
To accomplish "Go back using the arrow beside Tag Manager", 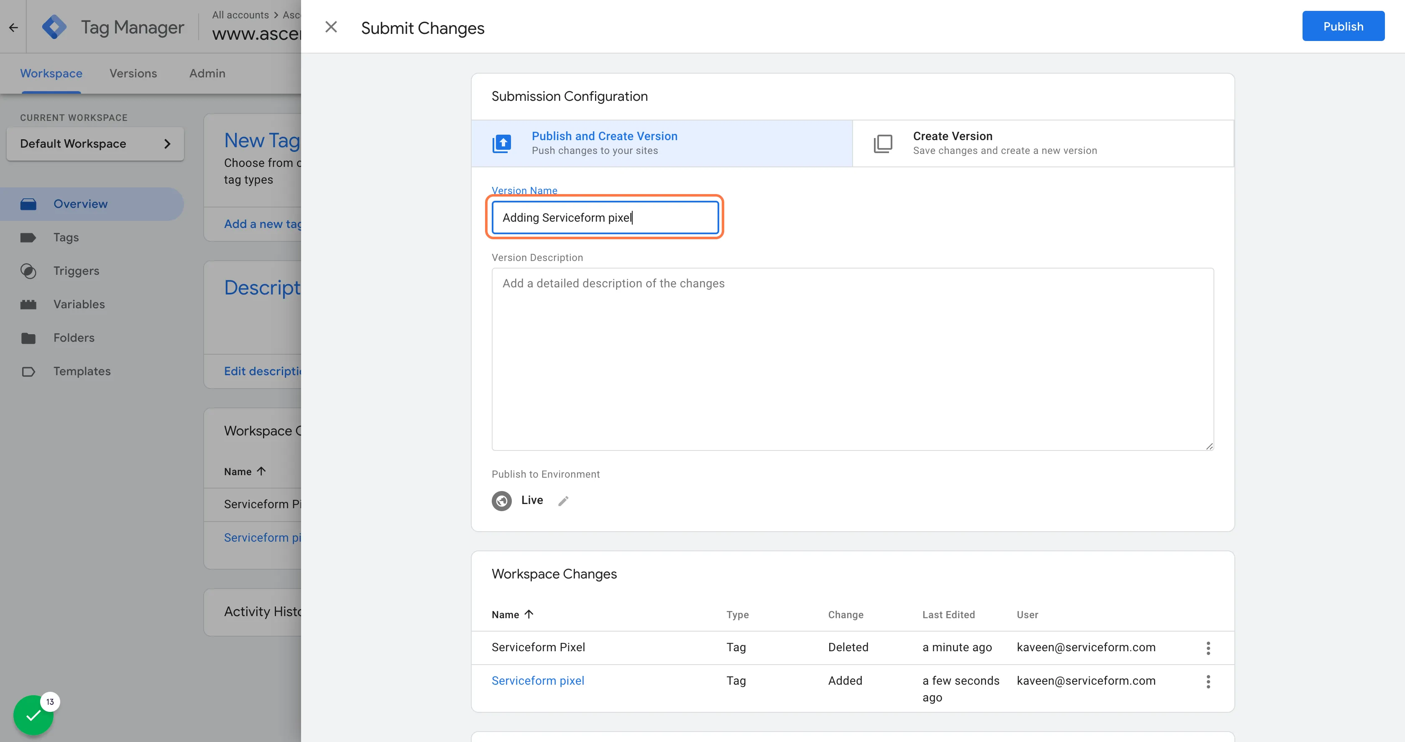I will coord(13,27).
